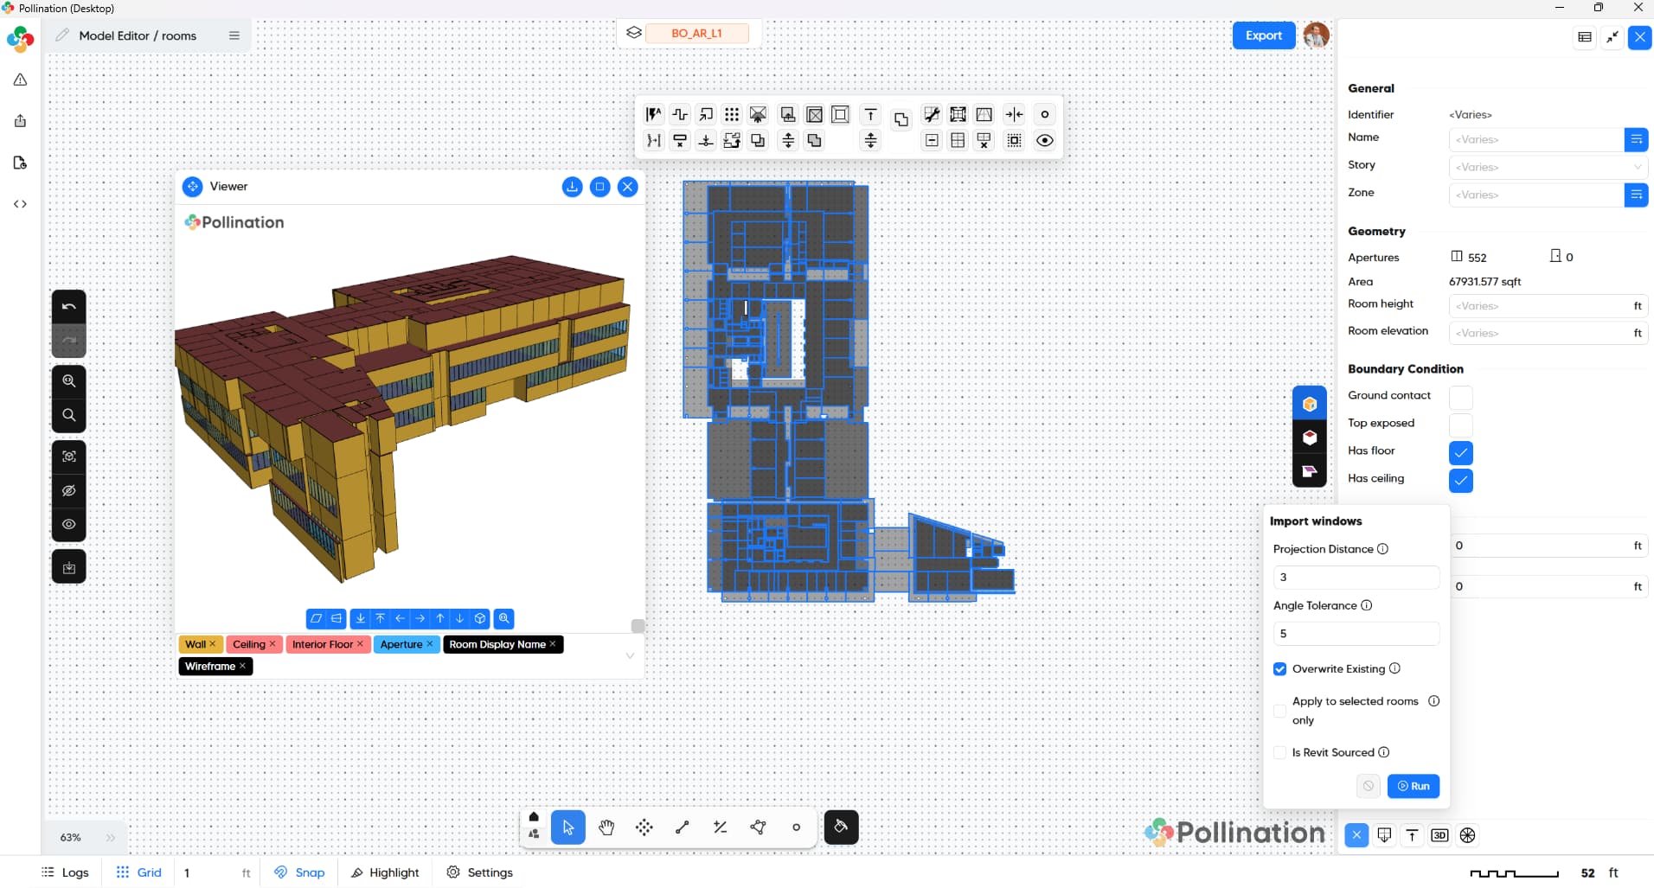
Task: Select the Hand pan tool
Action: coord(606,827)
